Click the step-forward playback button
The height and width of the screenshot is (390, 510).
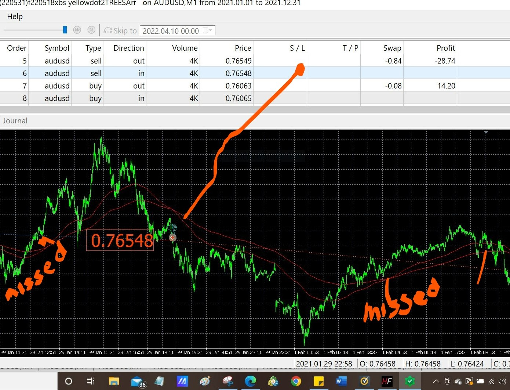tap(91, 30)
